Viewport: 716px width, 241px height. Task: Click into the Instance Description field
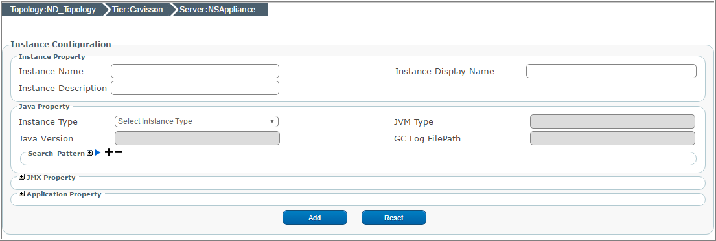tap(195, 88)
